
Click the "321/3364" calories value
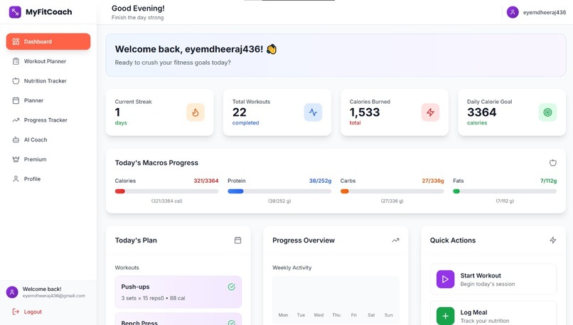206,181
